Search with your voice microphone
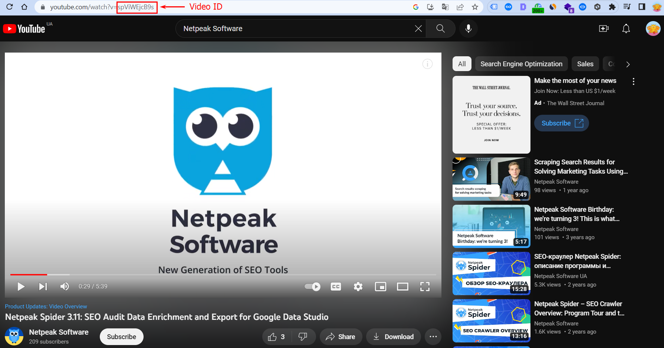664x348 pixels. tap(468, 29)
